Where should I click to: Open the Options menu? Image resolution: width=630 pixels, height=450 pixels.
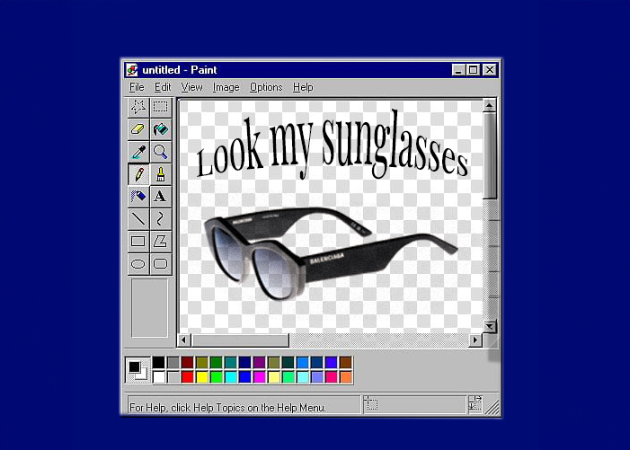coord(266,87)
